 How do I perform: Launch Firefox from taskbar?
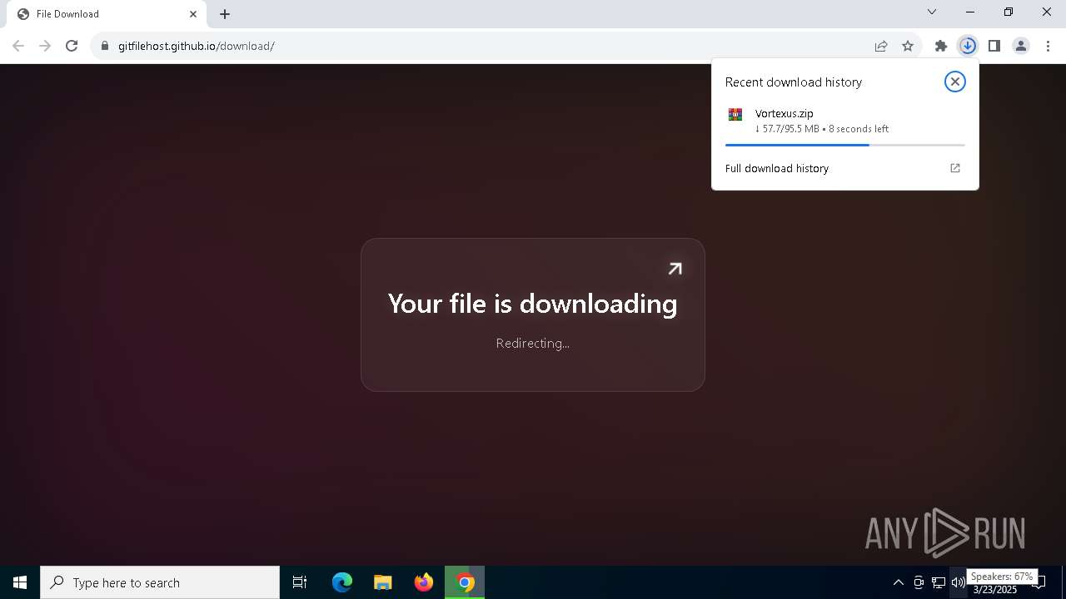click(x=424, y=582)
